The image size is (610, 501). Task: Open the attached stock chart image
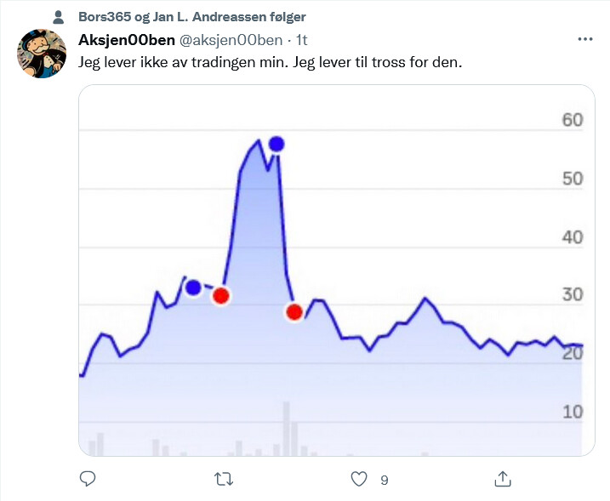[337, 270]
